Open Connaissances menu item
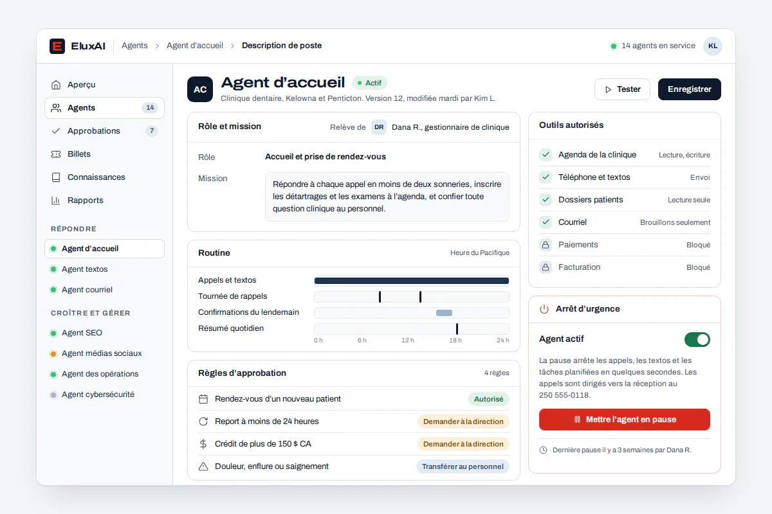 104,177
